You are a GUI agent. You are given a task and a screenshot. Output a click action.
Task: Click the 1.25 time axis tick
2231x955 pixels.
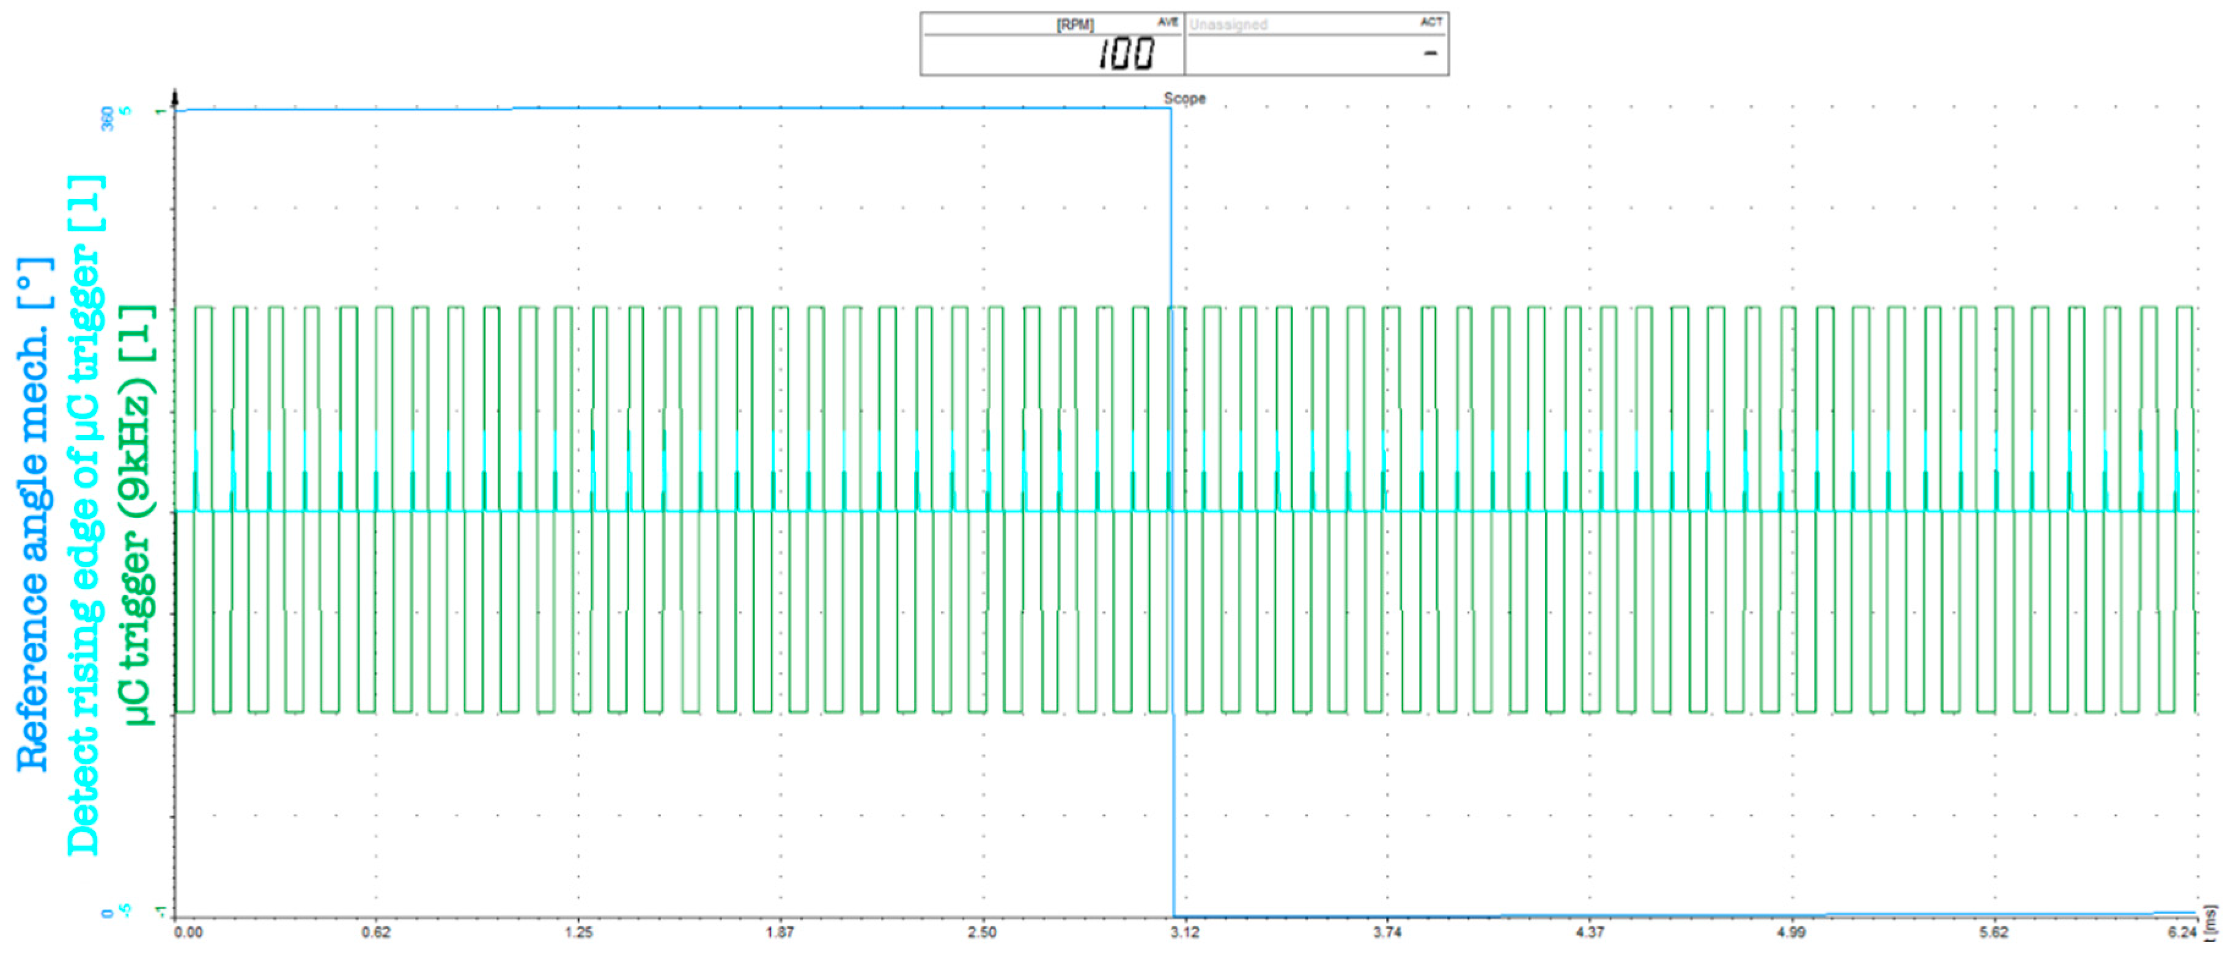click(578, 932)
